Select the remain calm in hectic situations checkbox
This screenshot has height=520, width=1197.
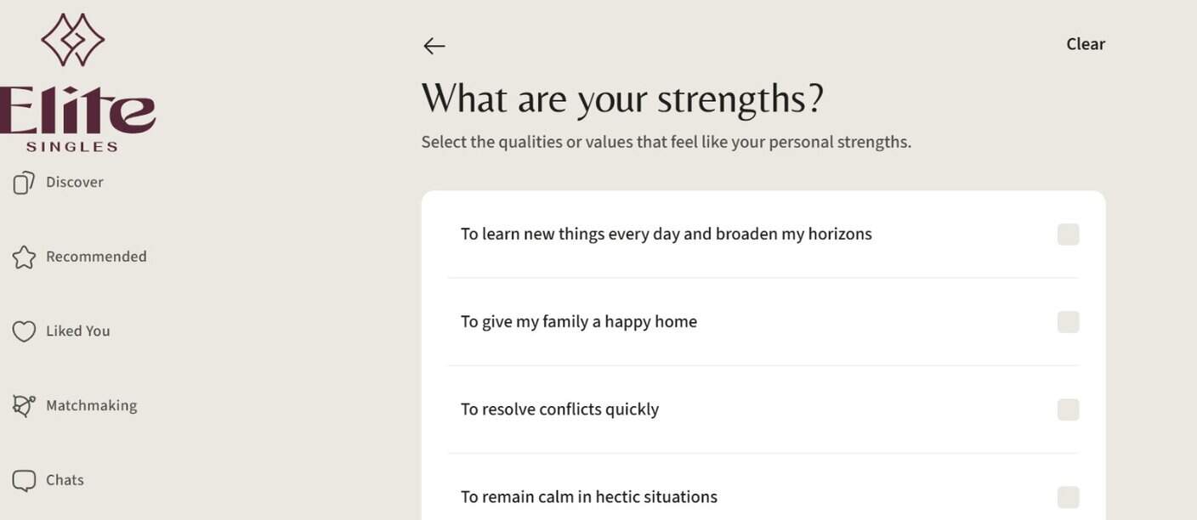point(1069,497)
